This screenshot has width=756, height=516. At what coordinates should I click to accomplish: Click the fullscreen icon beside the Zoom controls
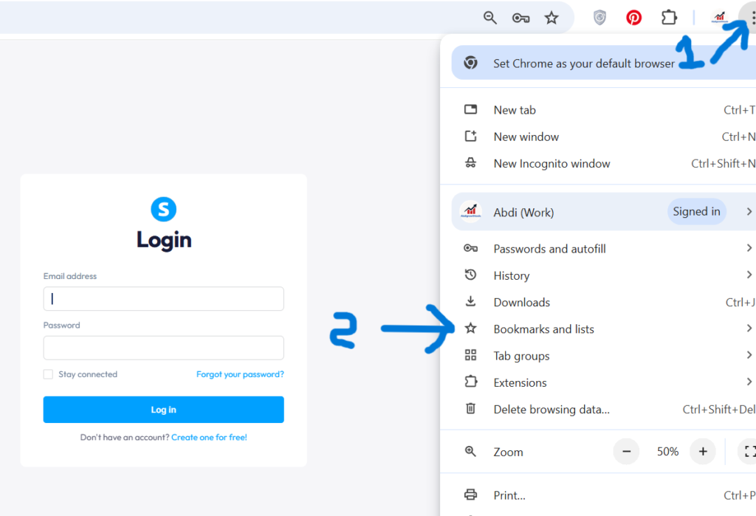750,451
